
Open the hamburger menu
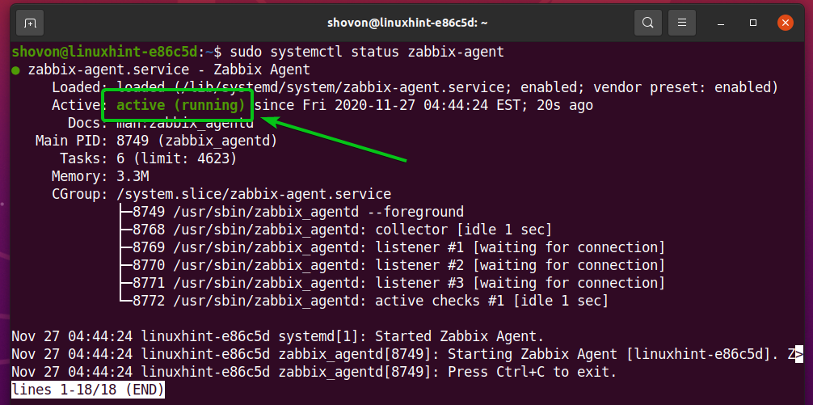click(683, 23)
